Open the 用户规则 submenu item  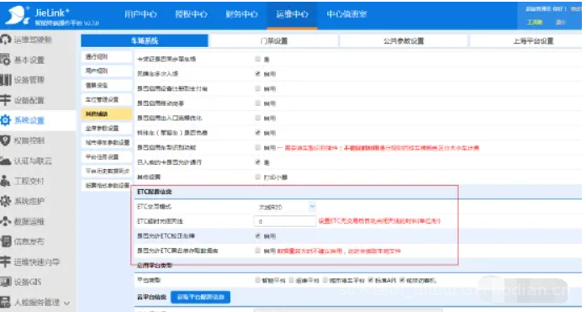click(x=107, y=71)
